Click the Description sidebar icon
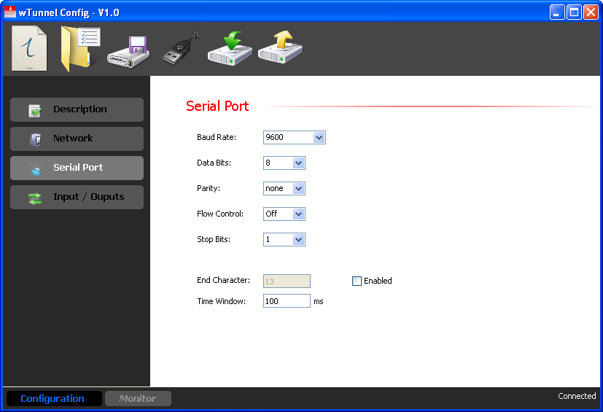 [35, 110]
